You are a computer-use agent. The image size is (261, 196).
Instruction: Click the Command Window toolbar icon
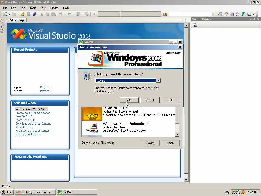(x=249, y=14)
